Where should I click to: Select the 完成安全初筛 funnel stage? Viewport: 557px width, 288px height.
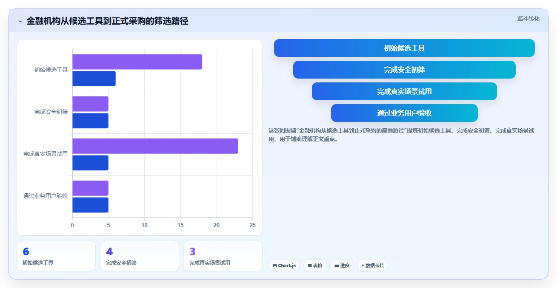tap(404, 70)
